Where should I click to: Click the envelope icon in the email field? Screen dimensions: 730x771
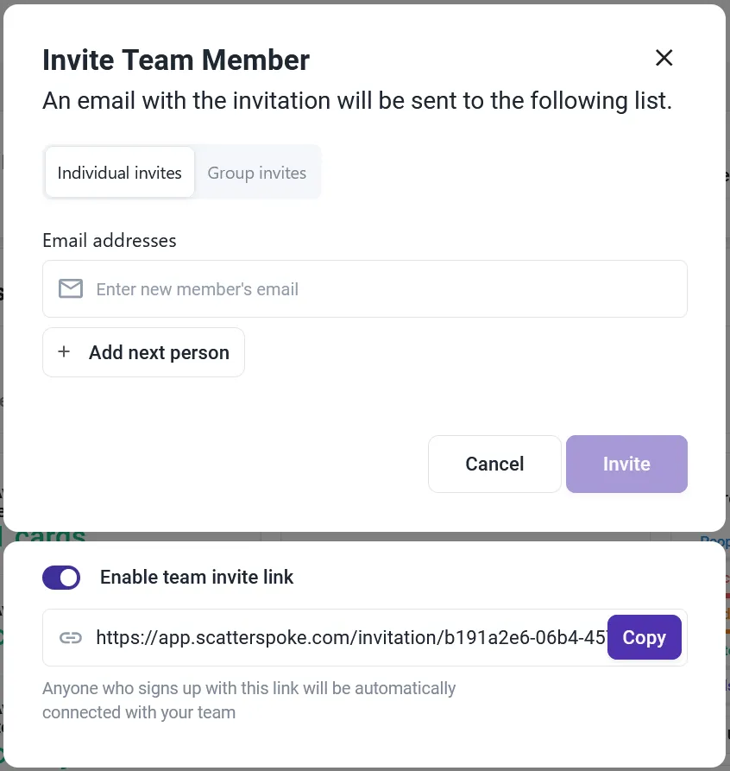tap(71, 288)
